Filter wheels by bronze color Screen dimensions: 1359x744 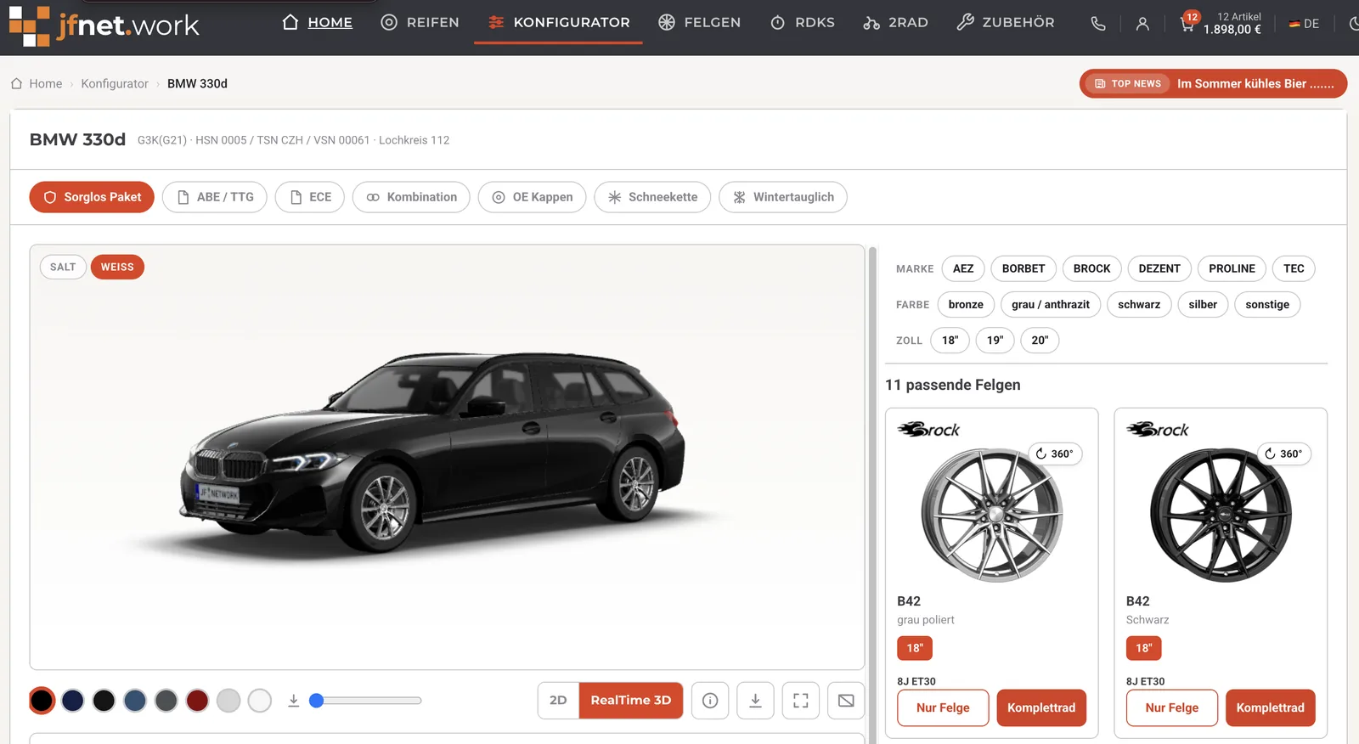pos(966,304)
